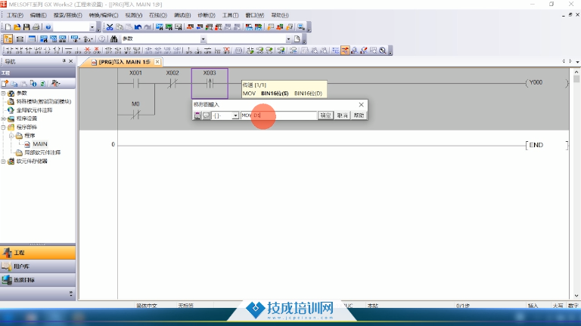Screen dimensions: 581x326
Task: Open the 工程(P) menu
Action: 15,15
